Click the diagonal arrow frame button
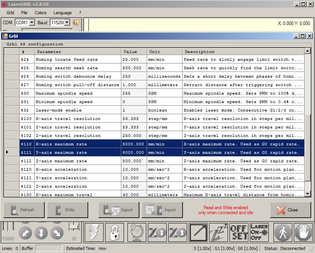Image resolution: width=315 pixels, height=253 pixels. (198, 232)
